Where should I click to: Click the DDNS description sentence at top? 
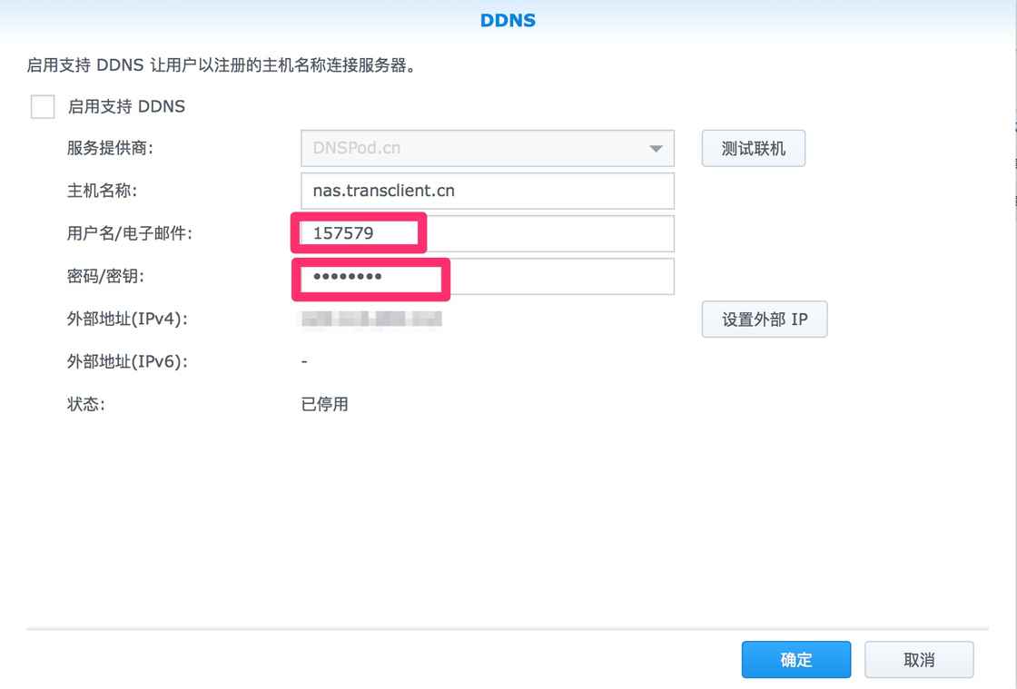point(222,66)
